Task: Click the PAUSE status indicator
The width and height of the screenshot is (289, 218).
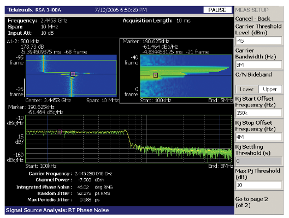Action: click(217, 10)
